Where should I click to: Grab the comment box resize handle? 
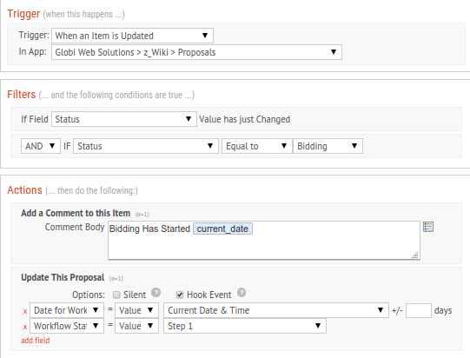[x=415, y=255]
